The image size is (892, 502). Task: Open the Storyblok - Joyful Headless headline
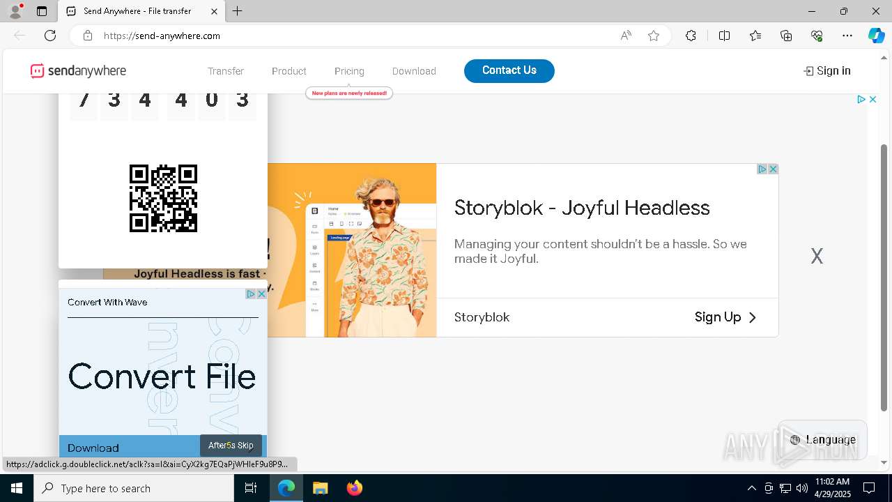(582, 208)
